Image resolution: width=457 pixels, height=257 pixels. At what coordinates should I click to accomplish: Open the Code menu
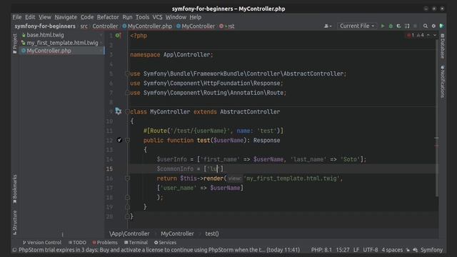click(87, 17)
